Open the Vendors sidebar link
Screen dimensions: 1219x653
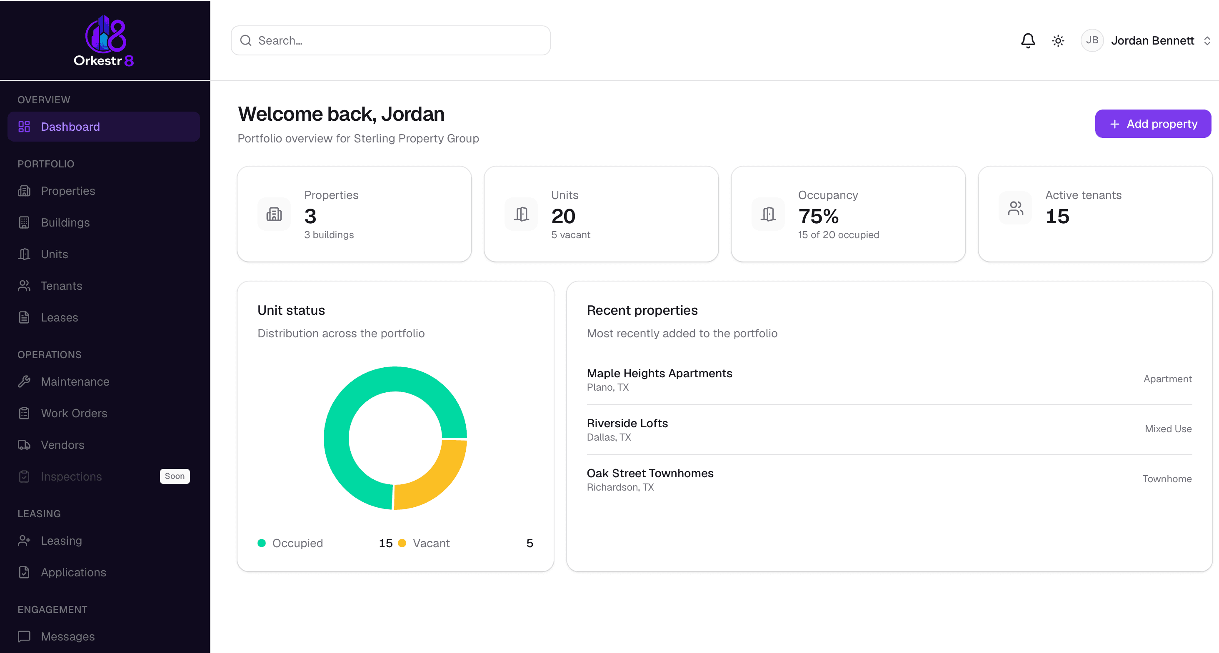[104, 445]
